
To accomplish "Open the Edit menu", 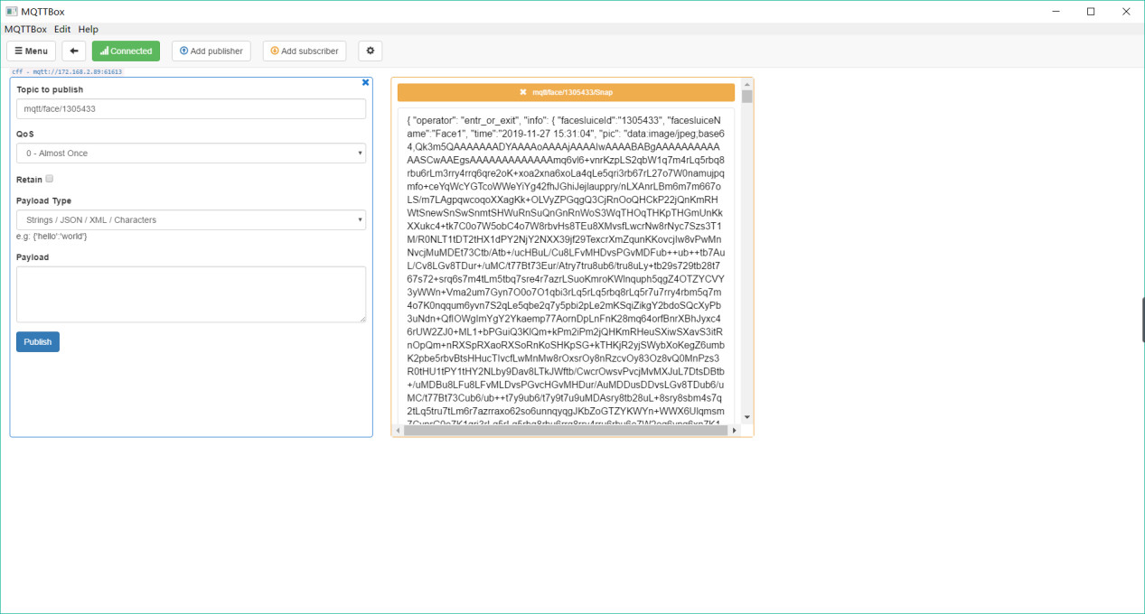I will pos(61,30).
